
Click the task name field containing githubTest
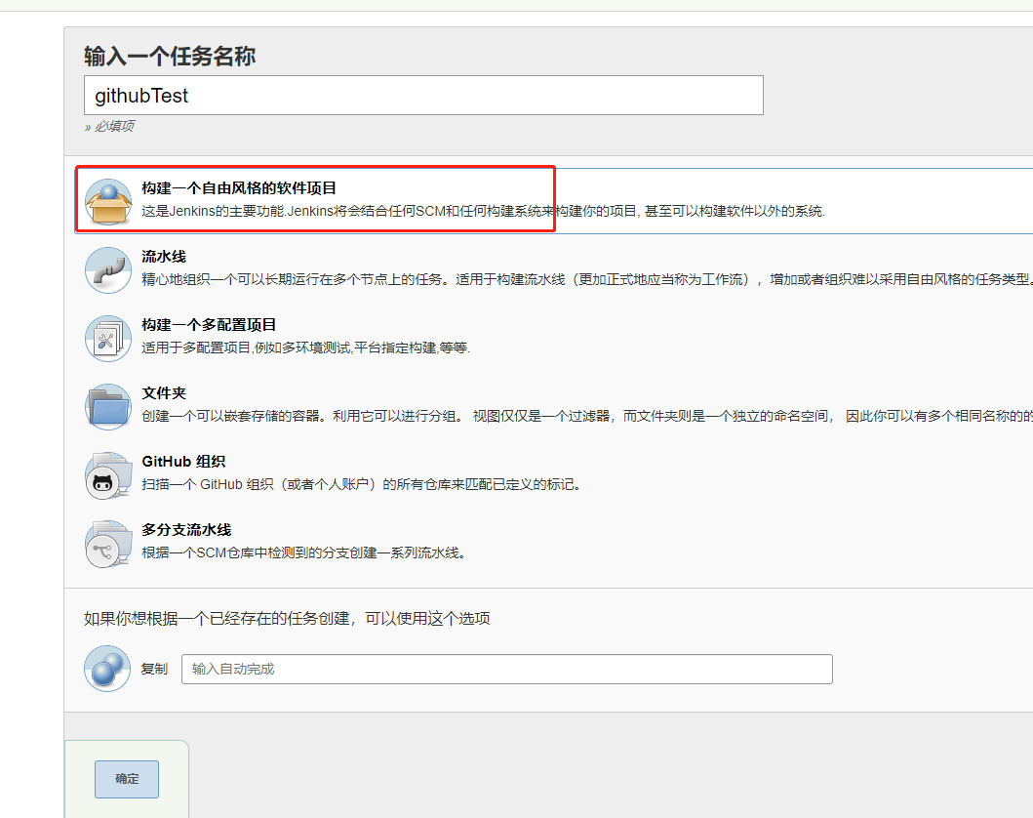423,96
